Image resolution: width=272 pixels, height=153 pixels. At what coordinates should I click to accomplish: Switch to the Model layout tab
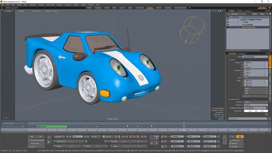tap(89, 8)
